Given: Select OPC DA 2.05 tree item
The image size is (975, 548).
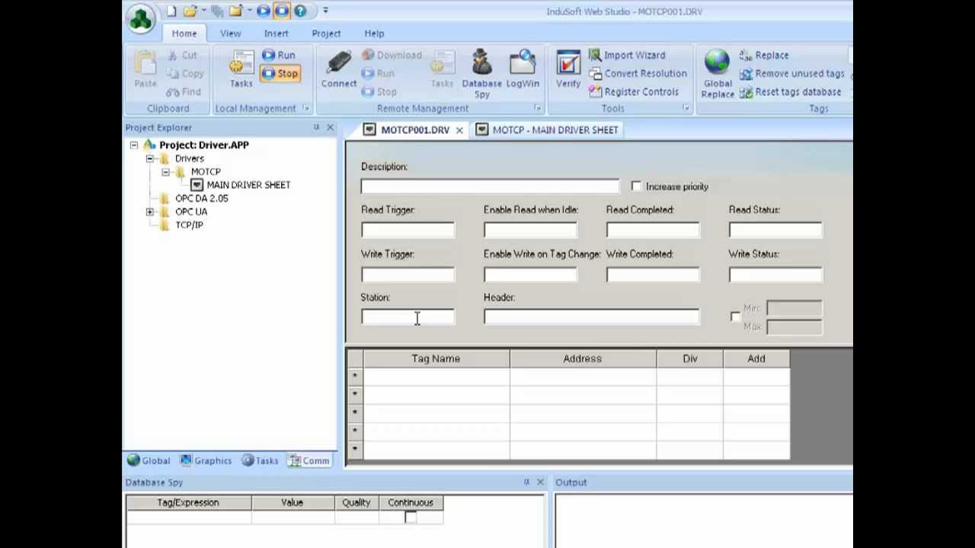Looking at the screenshot, I should [201, 198].
